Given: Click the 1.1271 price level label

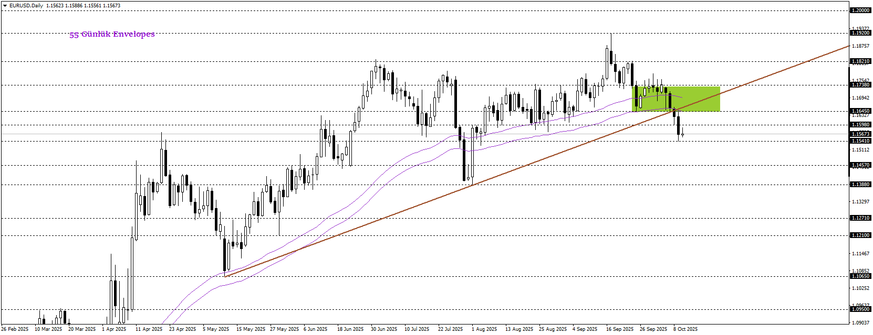Looking at the screenshot, I should click(860, 218).
